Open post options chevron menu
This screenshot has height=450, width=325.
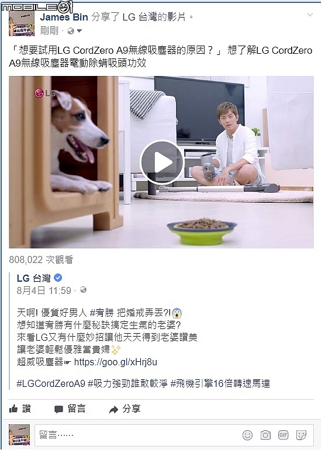point(310,15)
